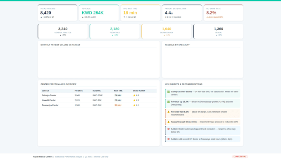The image size is (281, 160).
Task: Click the down arrow beside -4 min vs Q4
Action: [x=124, y=17]
